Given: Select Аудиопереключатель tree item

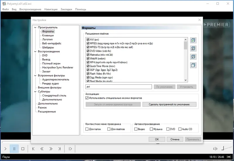Looking at the screenshot, I should click(56, 79).
